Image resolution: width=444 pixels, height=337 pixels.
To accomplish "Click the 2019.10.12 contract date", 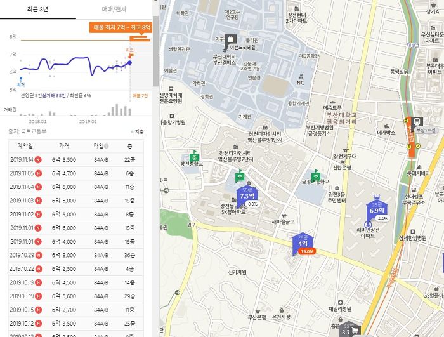I will pyautogui.click(x=22, y=324).
